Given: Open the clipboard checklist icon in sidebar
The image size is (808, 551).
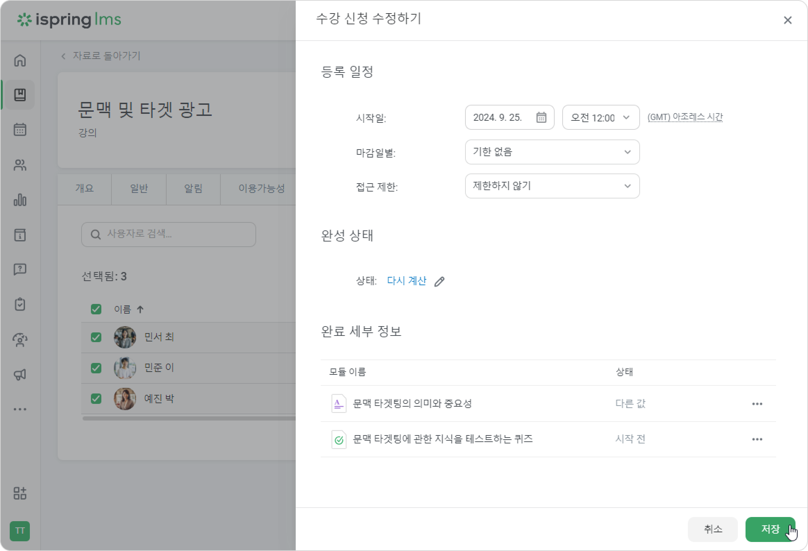Looking at the screenshot, I should [x=20, y=304].
